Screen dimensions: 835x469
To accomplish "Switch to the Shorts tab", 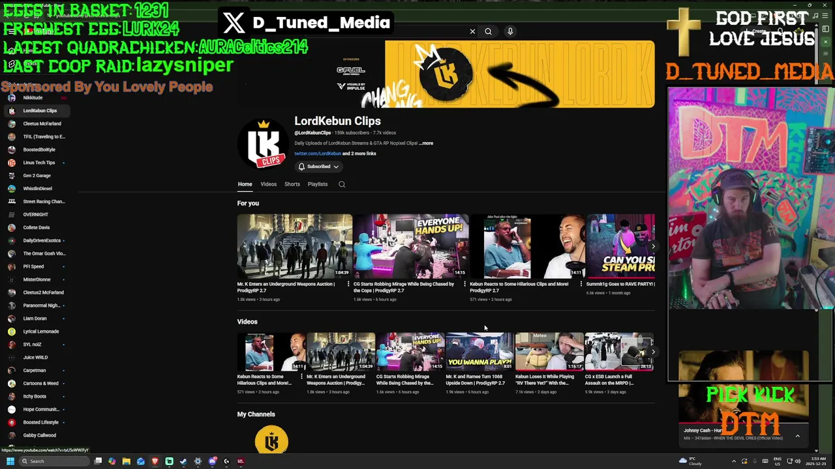I will [x=292, y=184].
